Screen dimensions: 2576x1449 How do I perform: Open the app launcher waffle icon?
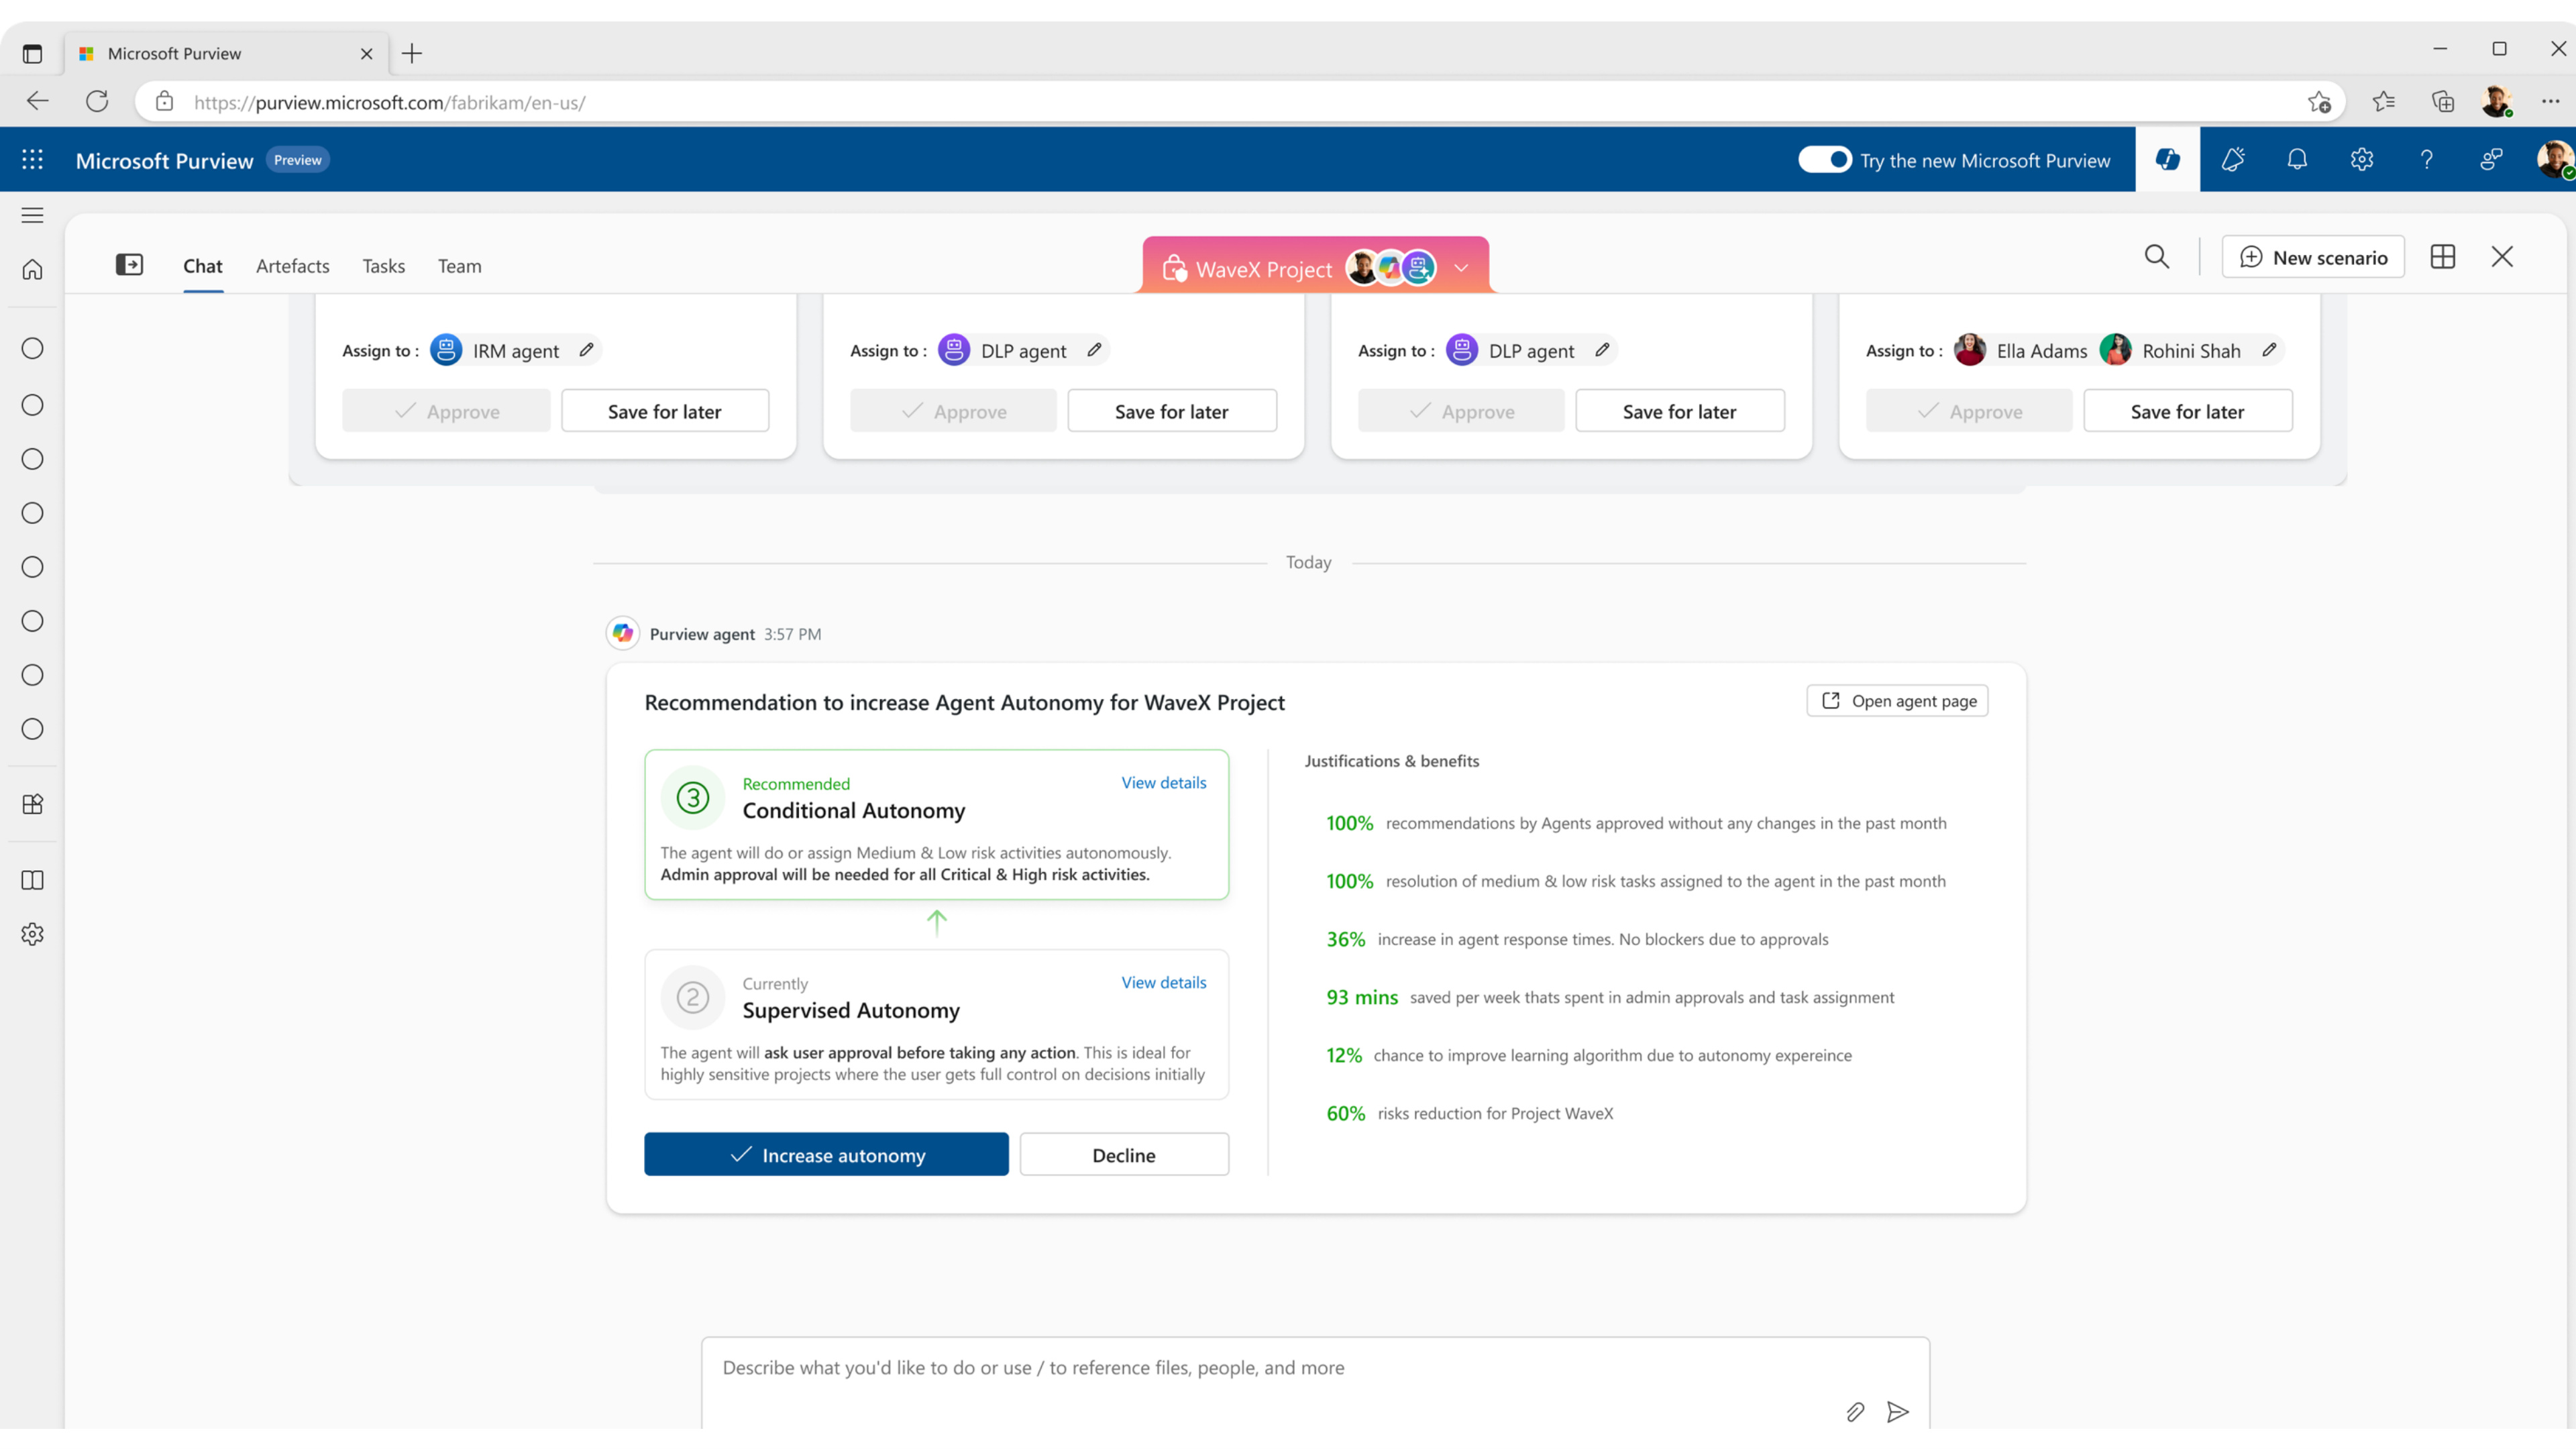tap(32, 160)
